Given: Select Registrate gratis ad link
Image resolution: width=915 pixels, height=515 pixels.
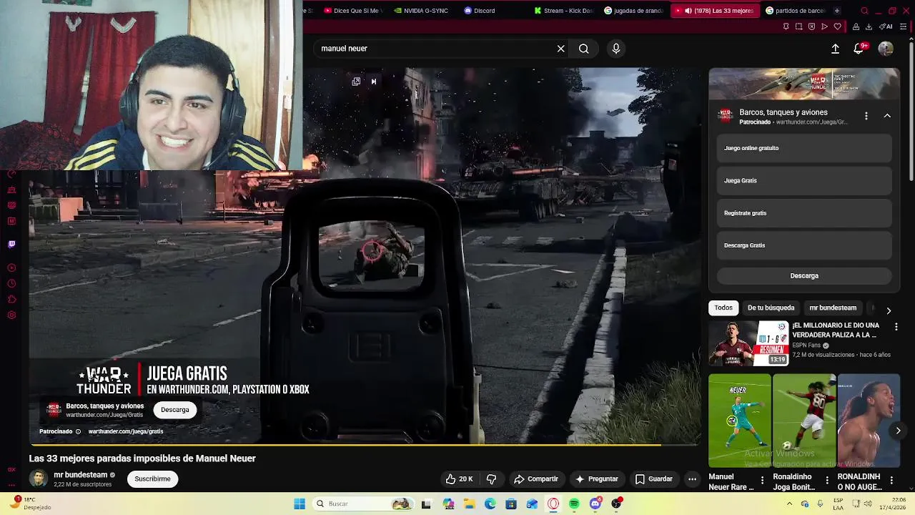Looking at the screenshot, I should point(804,213).
